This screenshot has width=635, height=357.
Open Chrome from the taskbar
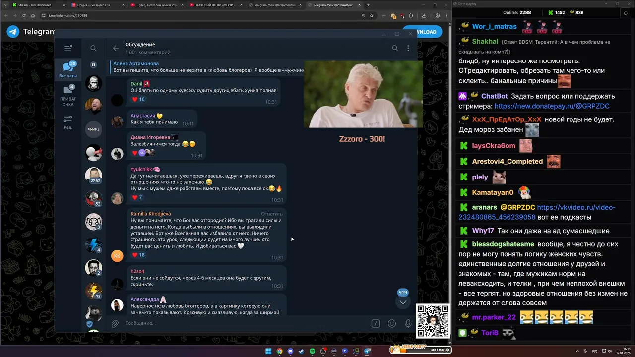click(279, 351)
